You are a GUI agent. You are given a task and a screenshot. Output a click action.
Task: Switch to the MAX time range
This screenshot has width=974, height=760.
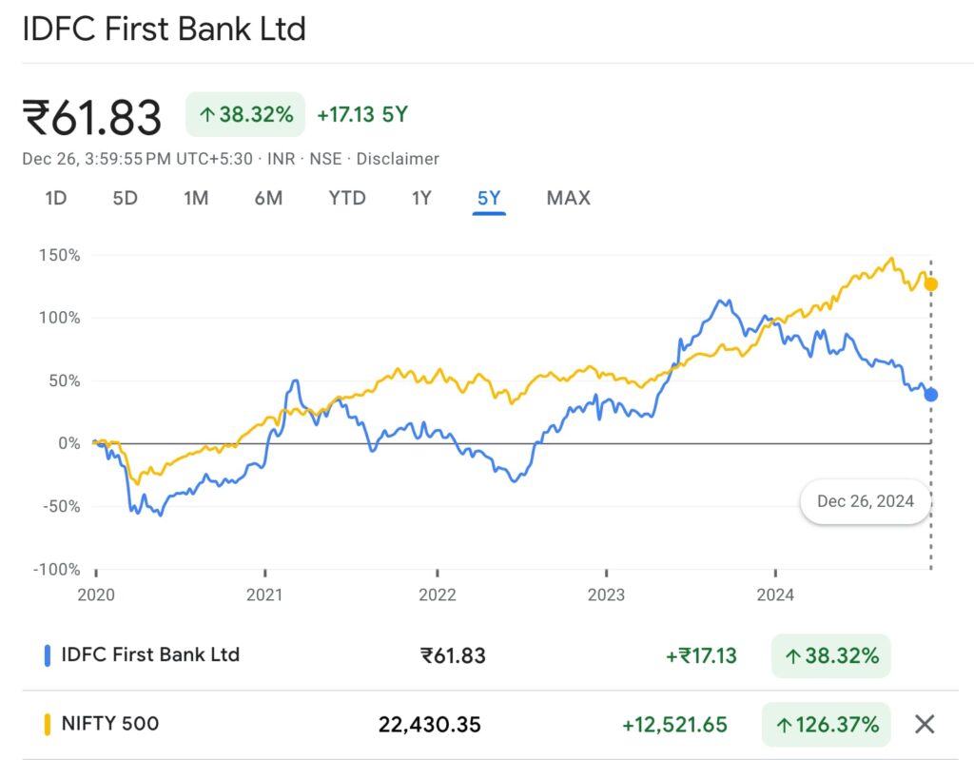[x=568, y=198]
